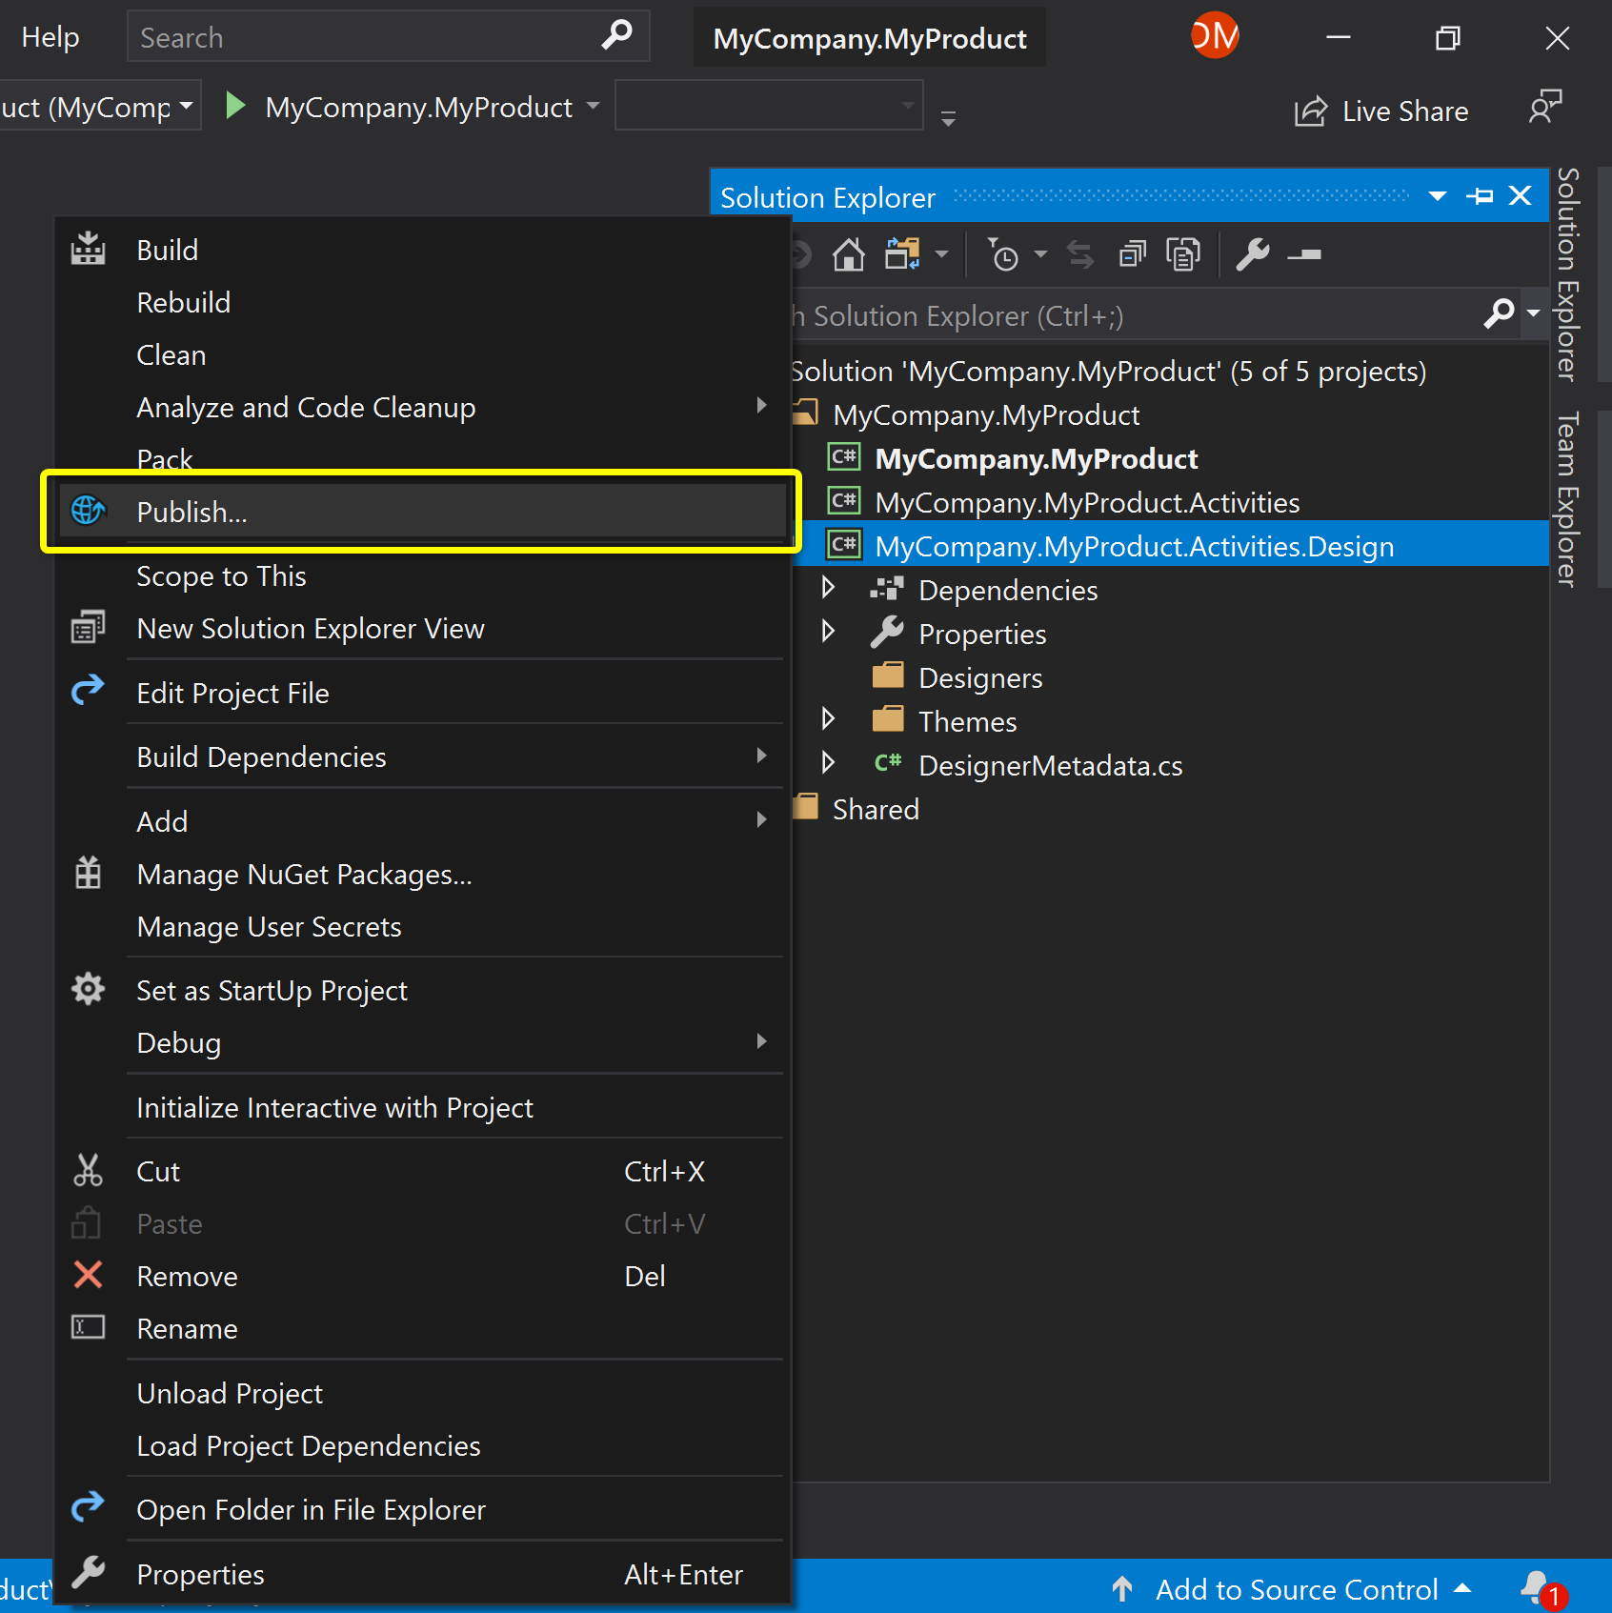1612x1613 pixels.
Task: Click the magnifier icon in title bar search
Action: (x=617, y=36)
